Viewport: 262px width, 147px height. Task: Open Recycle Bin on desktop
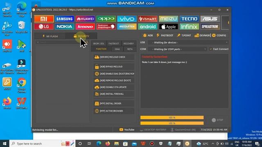22,27
